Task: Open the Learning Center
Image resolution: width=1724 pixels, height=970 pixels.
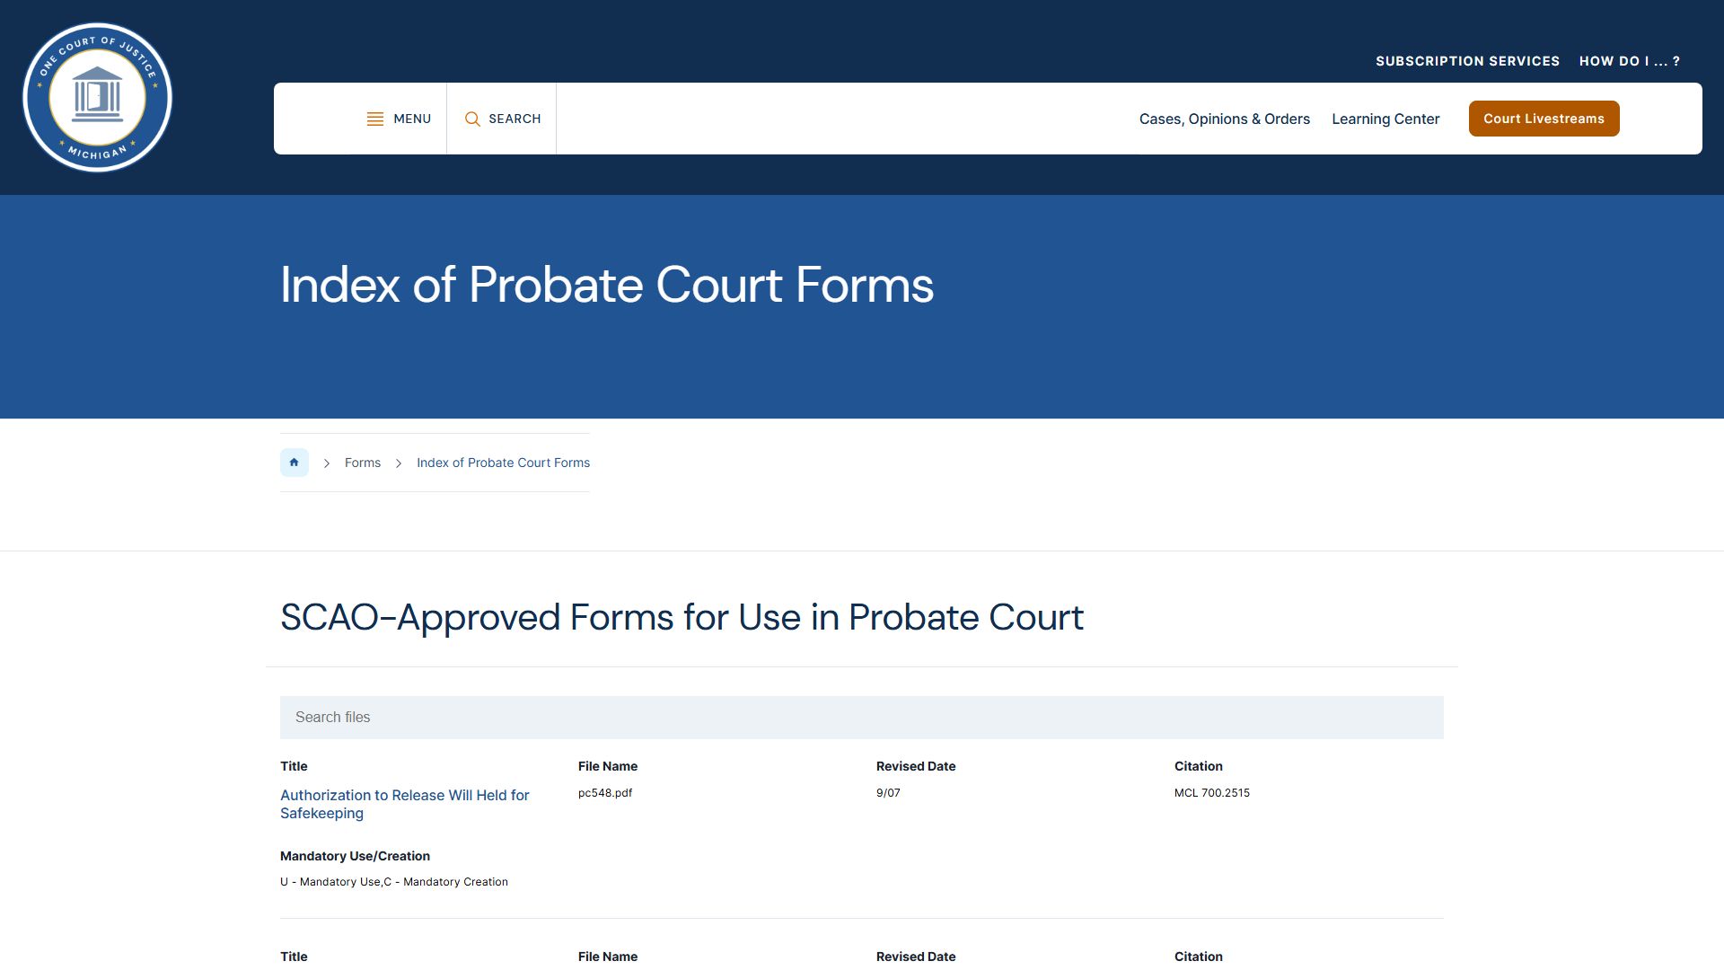Action: (1385, 118)
